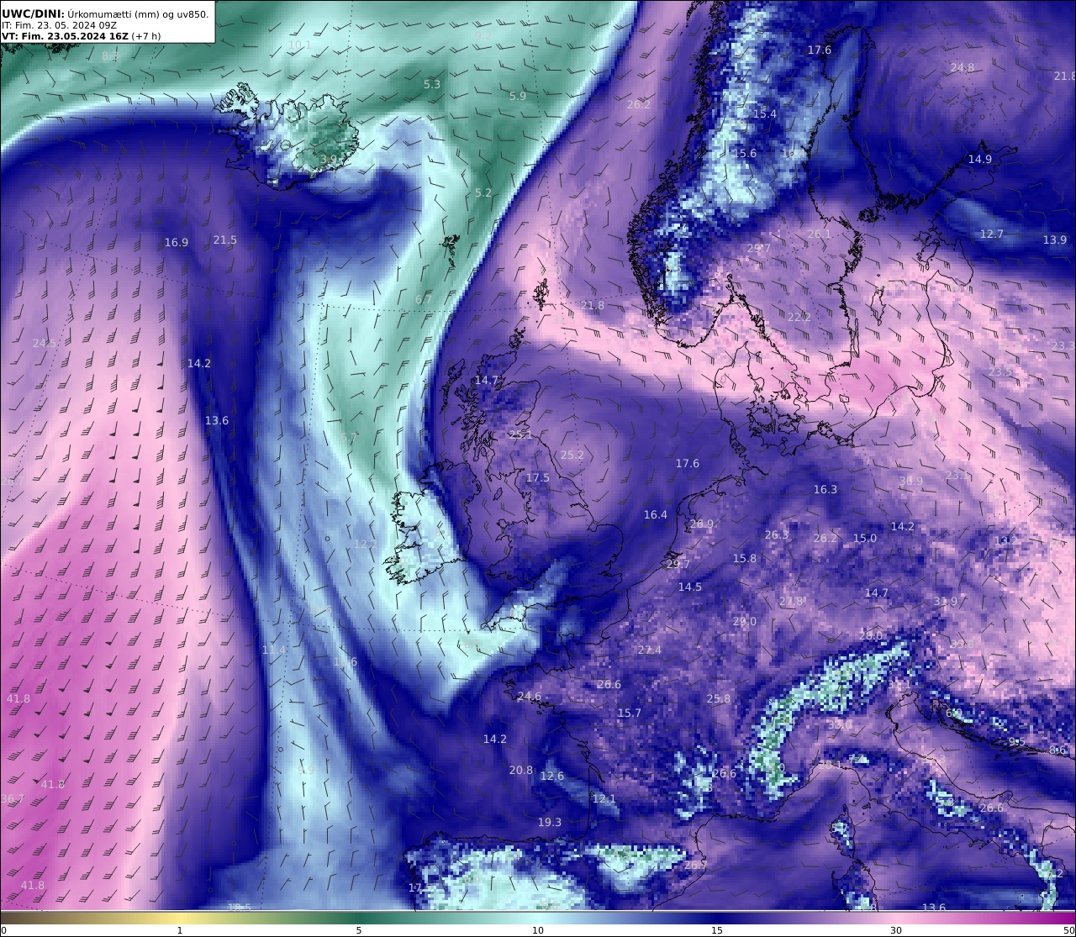Image resolution: width=1076 pixels, height=937 pixels.
Task: Click the 1 tick on the color scale
Action: tap(180, 929)
